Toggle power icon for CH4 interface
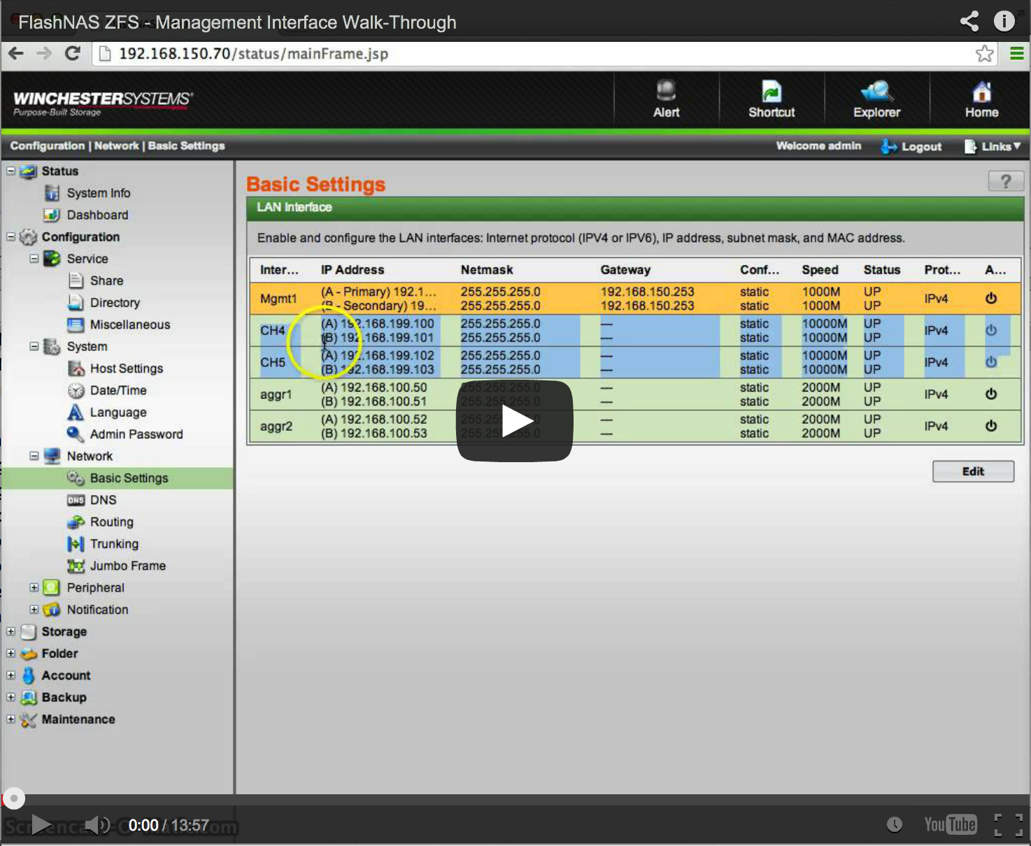The height and width of the screenshot is (846, 1031). coord(991,330)
